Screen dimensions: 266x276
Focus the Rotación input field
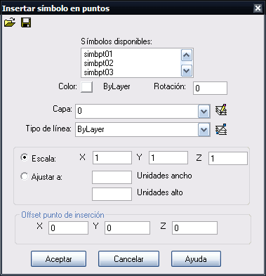tap(210, 88)
